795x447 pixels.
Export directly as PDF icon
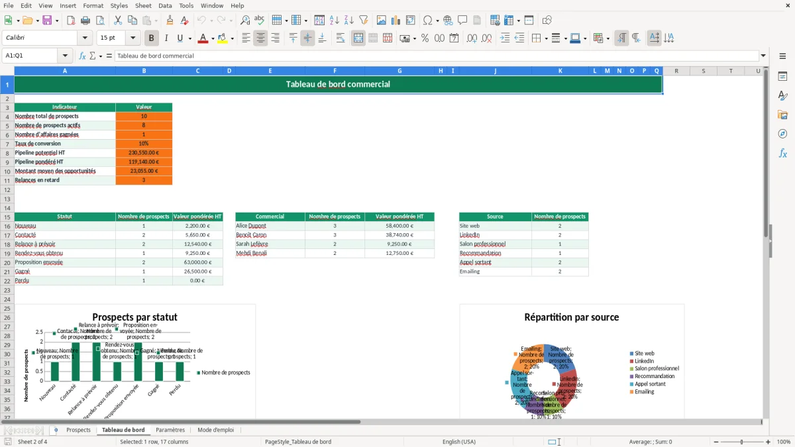70,21
